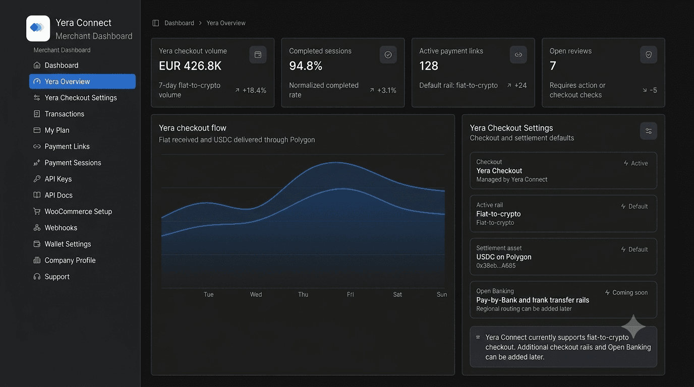Click the EUR 426.8K value
The image size is (694, 387).
click(190, 66)
